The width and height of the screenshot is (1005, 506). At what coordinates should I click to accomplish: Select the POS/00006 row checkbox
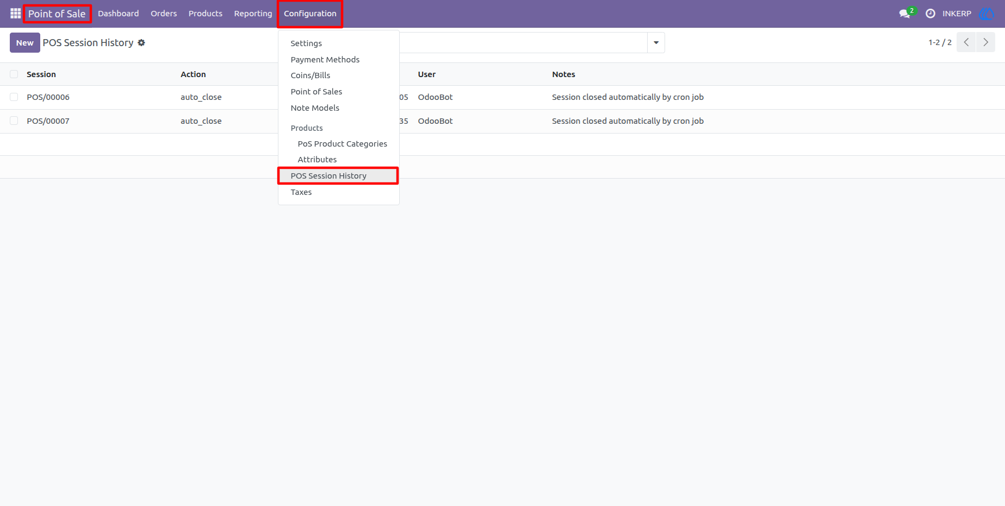point(14,97)
